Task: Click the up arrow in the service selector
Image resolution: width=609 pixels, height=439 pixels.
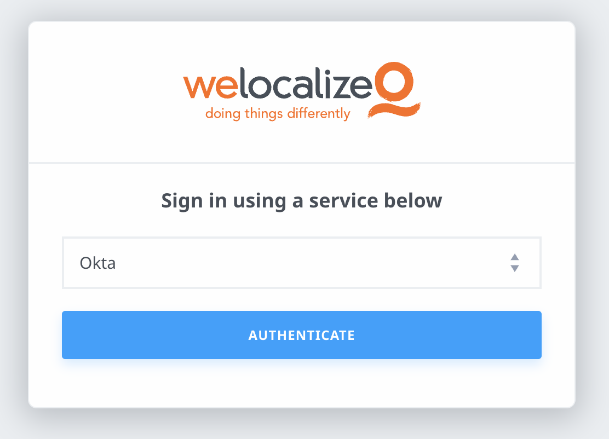Action: (x=514, y=257)
